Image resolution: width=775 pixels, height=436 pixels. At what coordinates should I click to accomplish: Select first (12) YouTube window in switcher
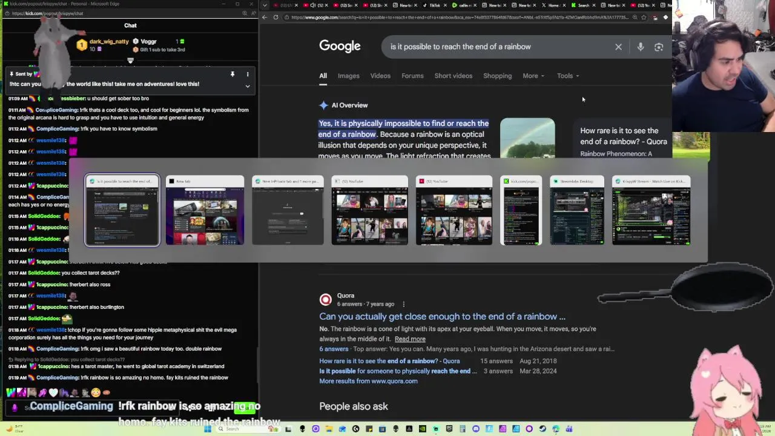click(x=370, y=210)
